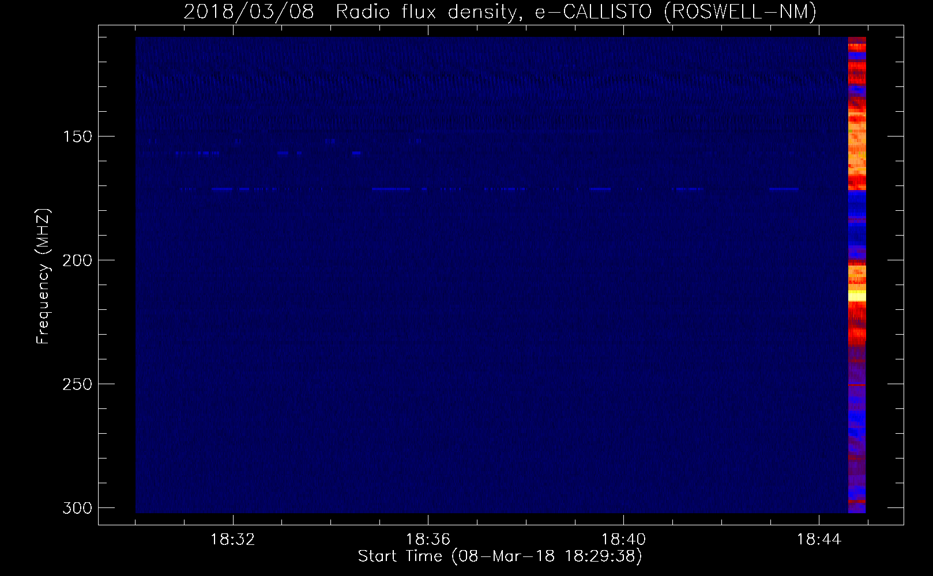Click the 300 frequency tick label
Image resolution: width=933 pixels, height=576 pixels.
(77, 508)
